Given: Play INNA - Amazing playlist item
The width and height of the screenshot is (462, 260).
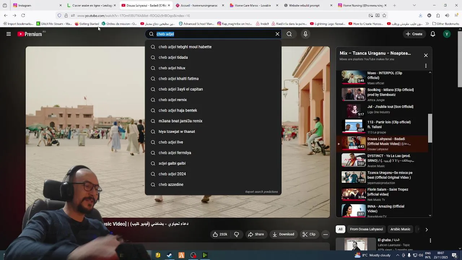Looking at the screenshot, I should click(383, 211).
